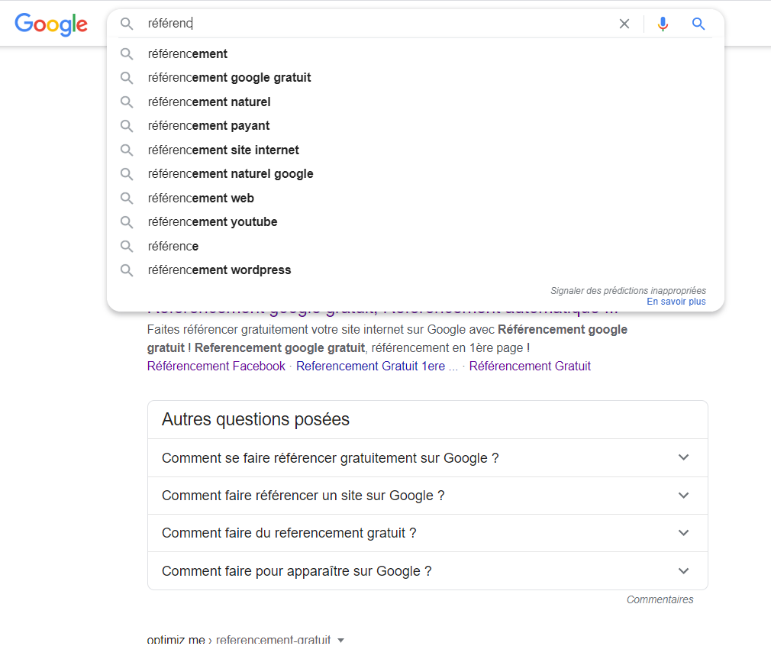
Task: Open the 'Référencement Facebook' link
Action: 215,366
